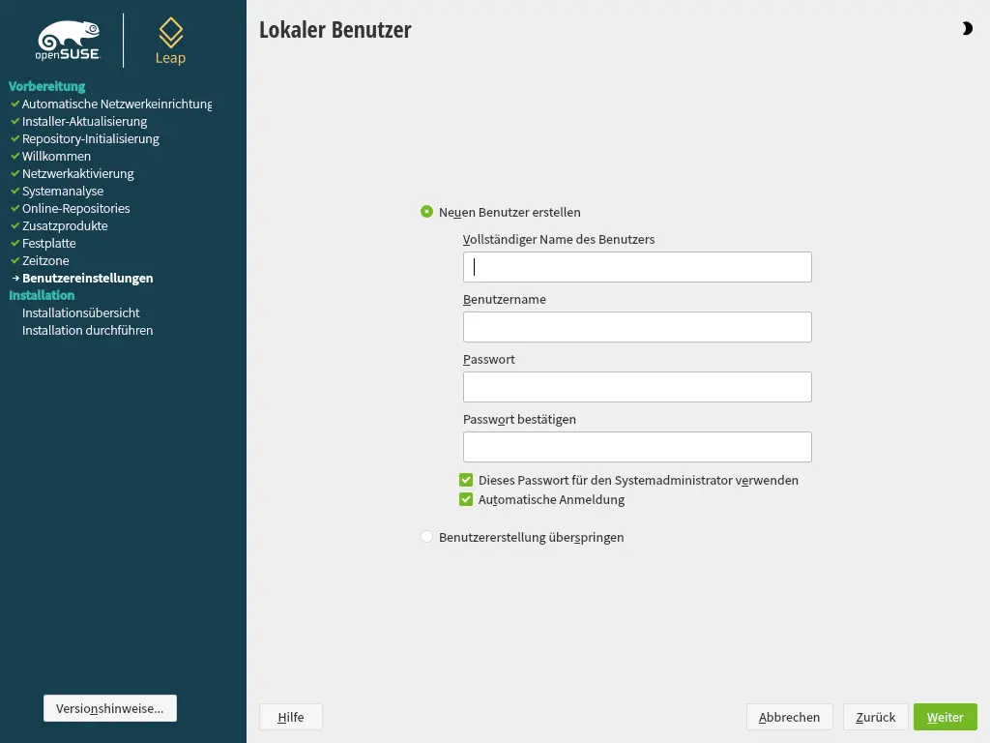The width and height of the screenshot is (990, 743).
Task: Disable 'Automatische Anmeldung' checkbox
Action: [467, 500]
